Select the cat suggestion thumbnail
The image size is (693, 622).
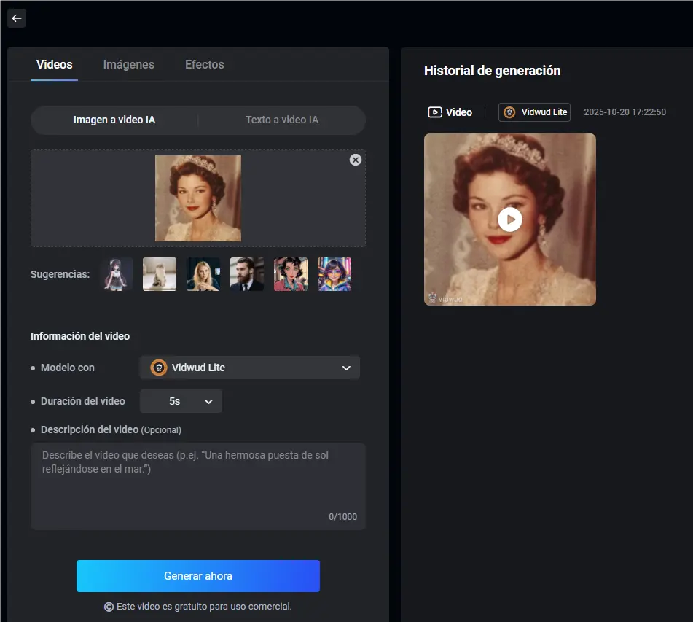[x=160, y=274]
